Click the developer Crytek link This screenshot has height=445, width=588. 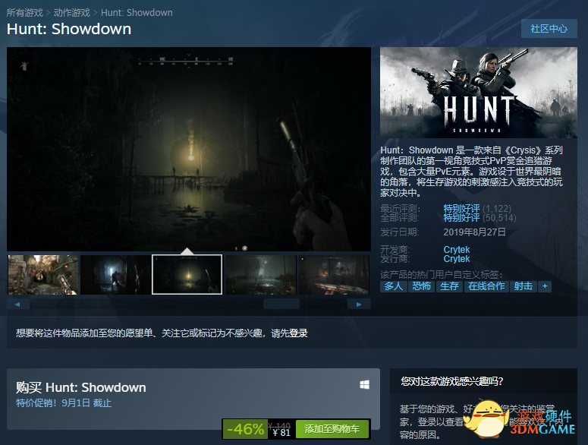click(x=457, y=250)
